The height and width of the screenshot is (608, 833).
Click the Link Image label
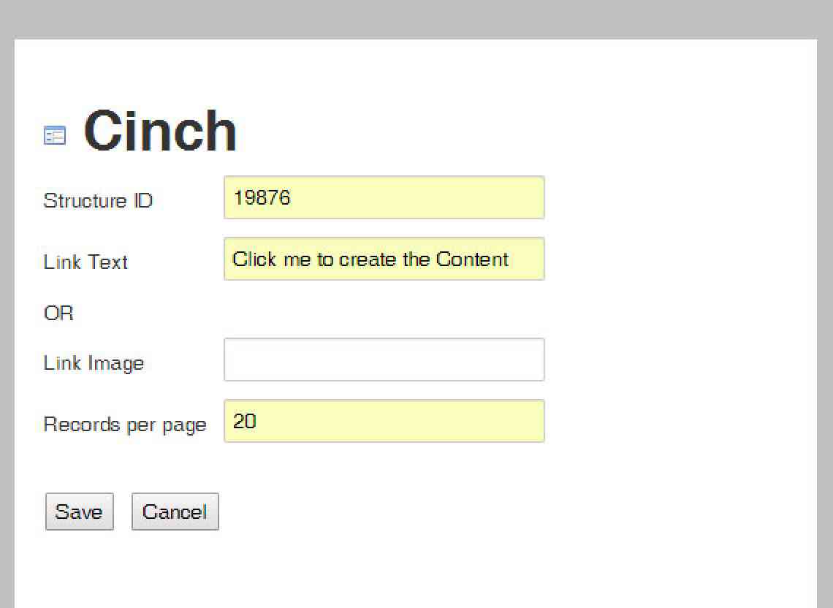tap(94, 363)
